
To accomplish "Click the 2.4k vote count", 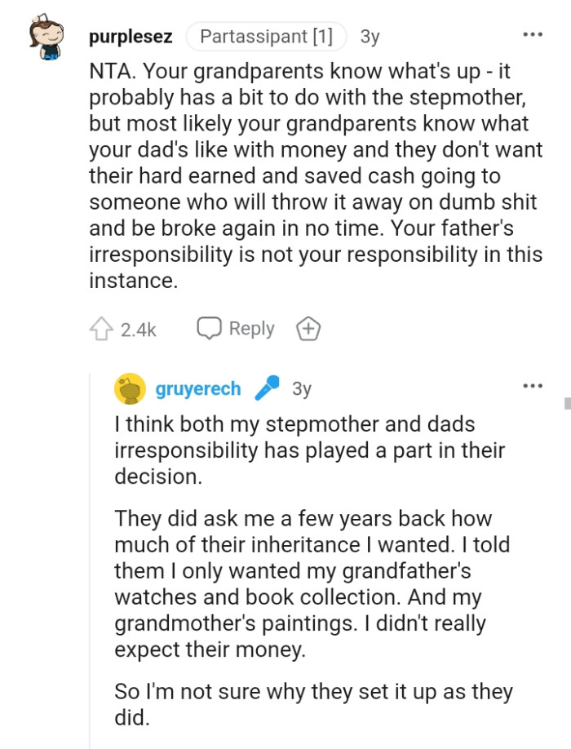I will click(x=138, y=330).
